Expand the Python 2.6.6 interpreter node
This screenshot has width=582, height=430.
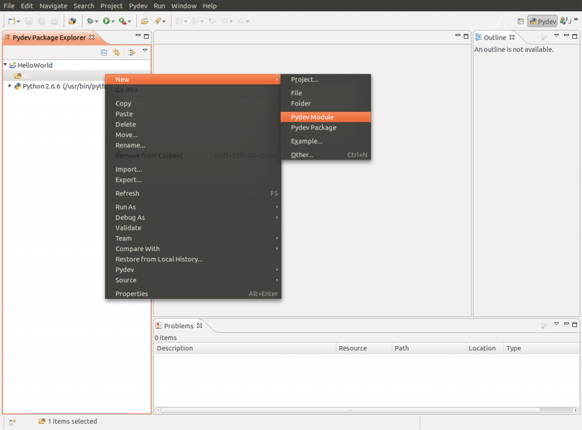pos(10,86)
